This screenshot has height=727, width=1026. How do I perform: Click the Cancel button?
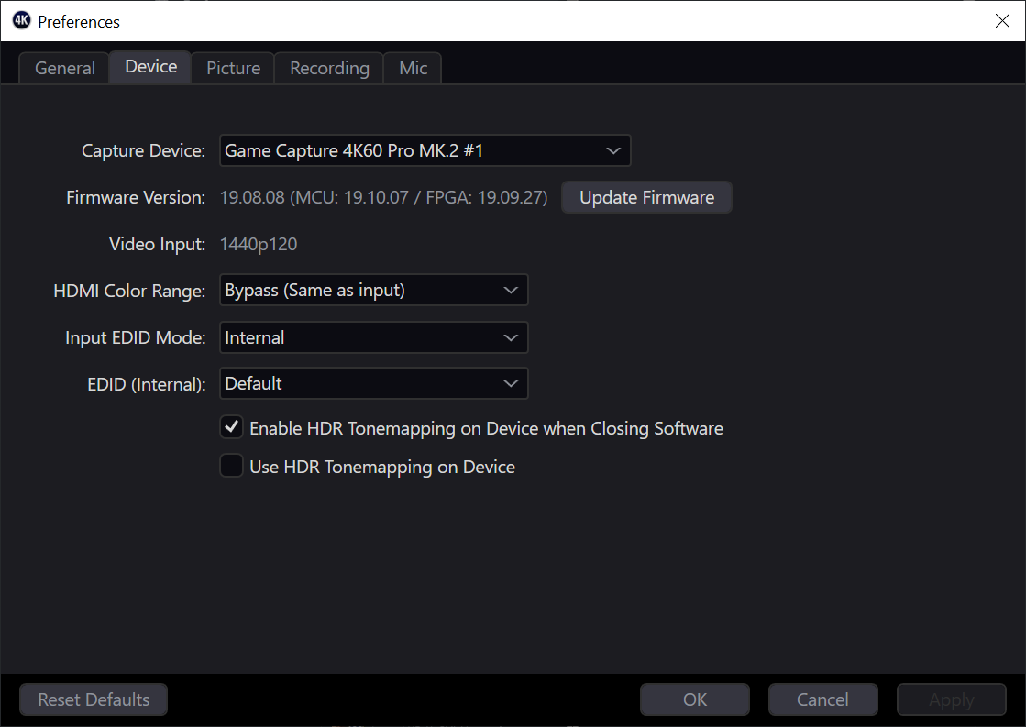tap(822, 699)
